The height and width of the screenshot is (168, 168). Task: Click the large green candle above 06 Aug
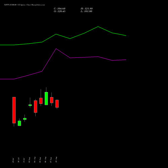[x=46, y=98]
